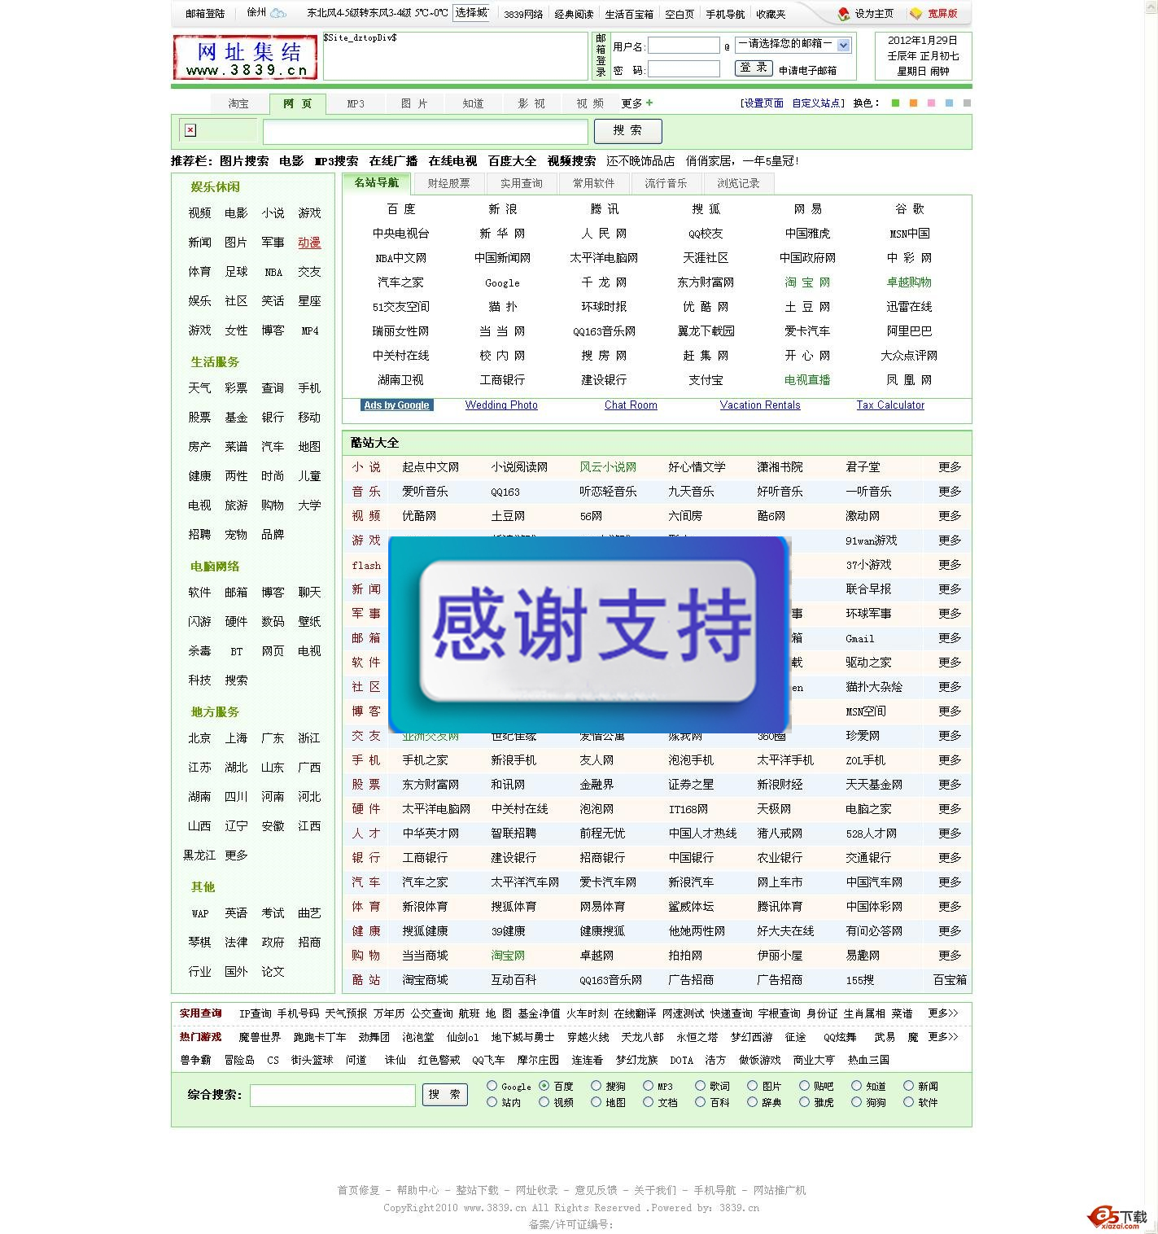Choose the 贴吧 radio option

(805, 1086)
